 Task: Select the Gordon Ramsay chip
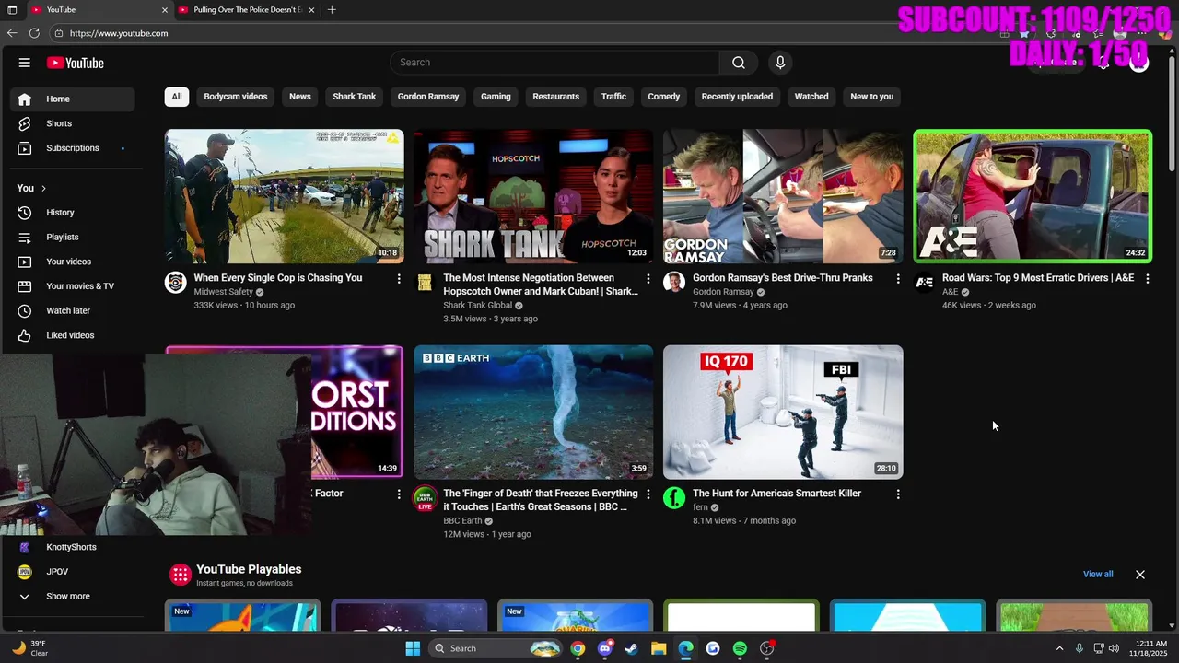(428, 97)
